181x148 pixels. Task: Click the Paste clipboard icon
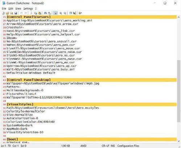(x=40, y=13)
